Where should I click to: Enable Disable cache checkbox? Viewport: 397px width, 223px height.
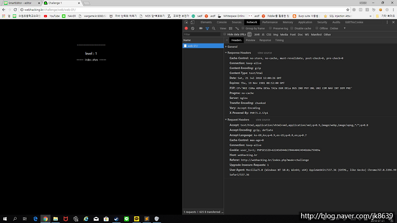pyautogui.click(x=292, y=28)
